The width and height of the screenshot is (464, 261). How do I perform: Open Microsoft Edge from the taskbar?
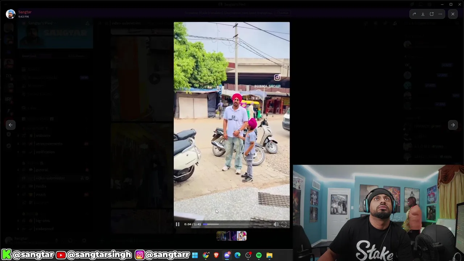237,255
